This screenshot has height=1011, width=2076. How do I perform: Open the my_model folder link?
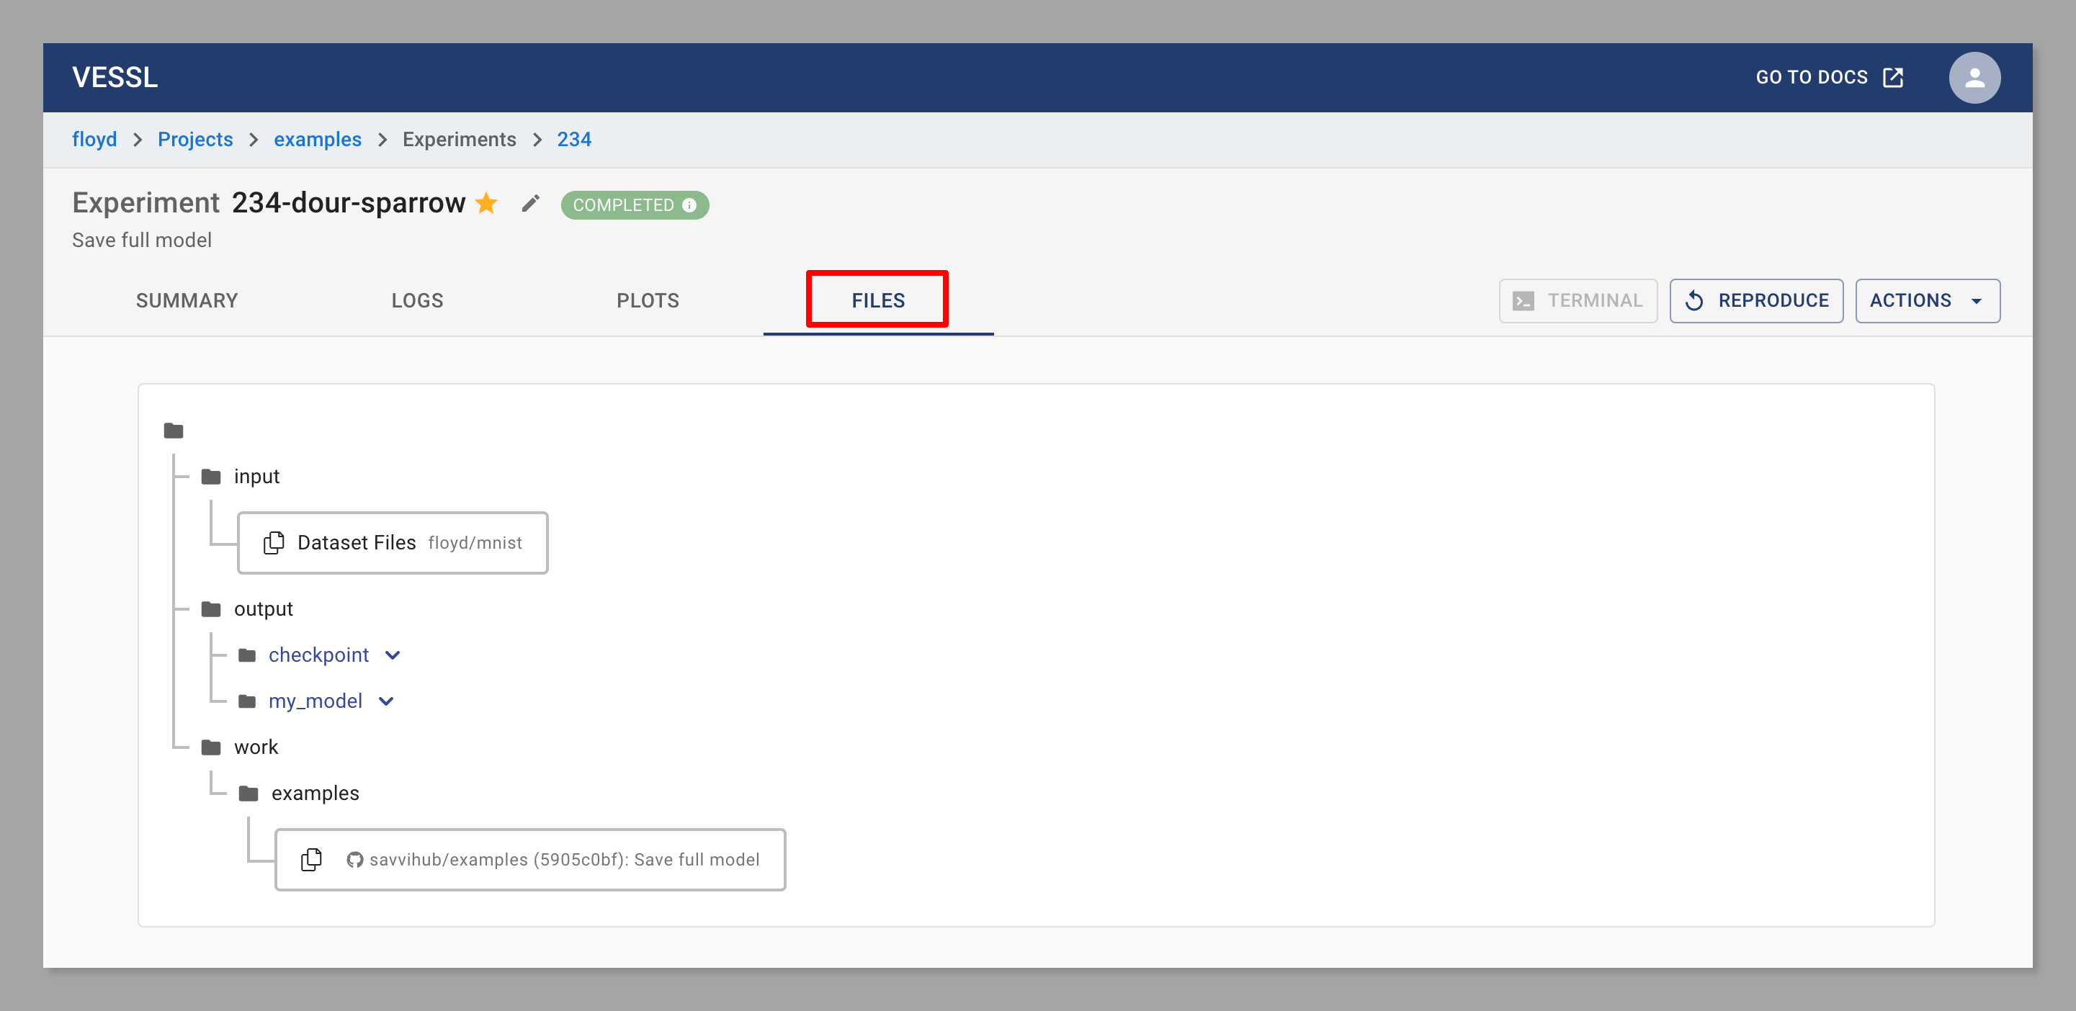pyautogui.click(x=315, y=701)
